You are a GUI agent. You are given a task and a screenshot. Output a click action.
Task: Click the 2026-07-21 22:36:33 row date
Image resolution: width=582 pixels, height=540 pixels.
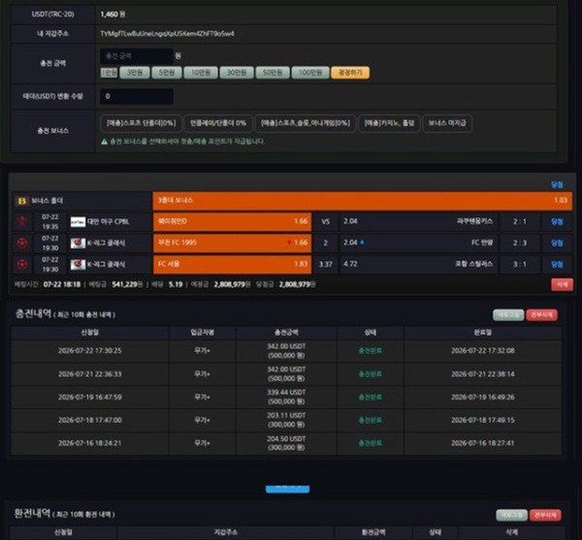tap(90, 374)
